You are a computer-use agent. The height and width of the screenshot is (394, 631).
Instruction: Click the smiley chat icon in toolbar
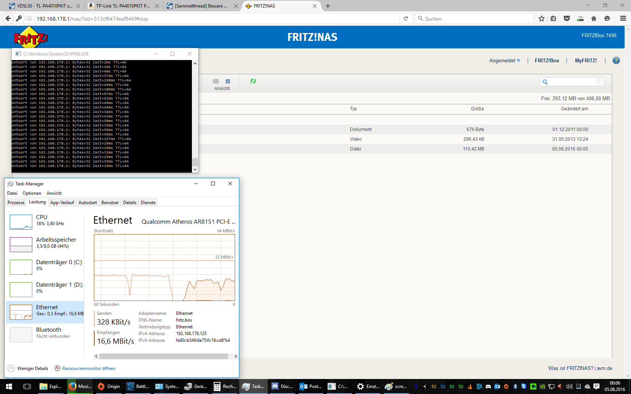click(607, 18)
